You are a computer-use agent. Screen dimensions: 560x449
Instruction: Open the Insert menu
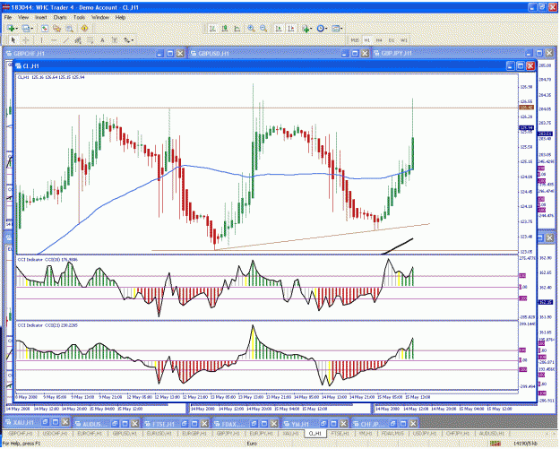(x=40, y=17)
